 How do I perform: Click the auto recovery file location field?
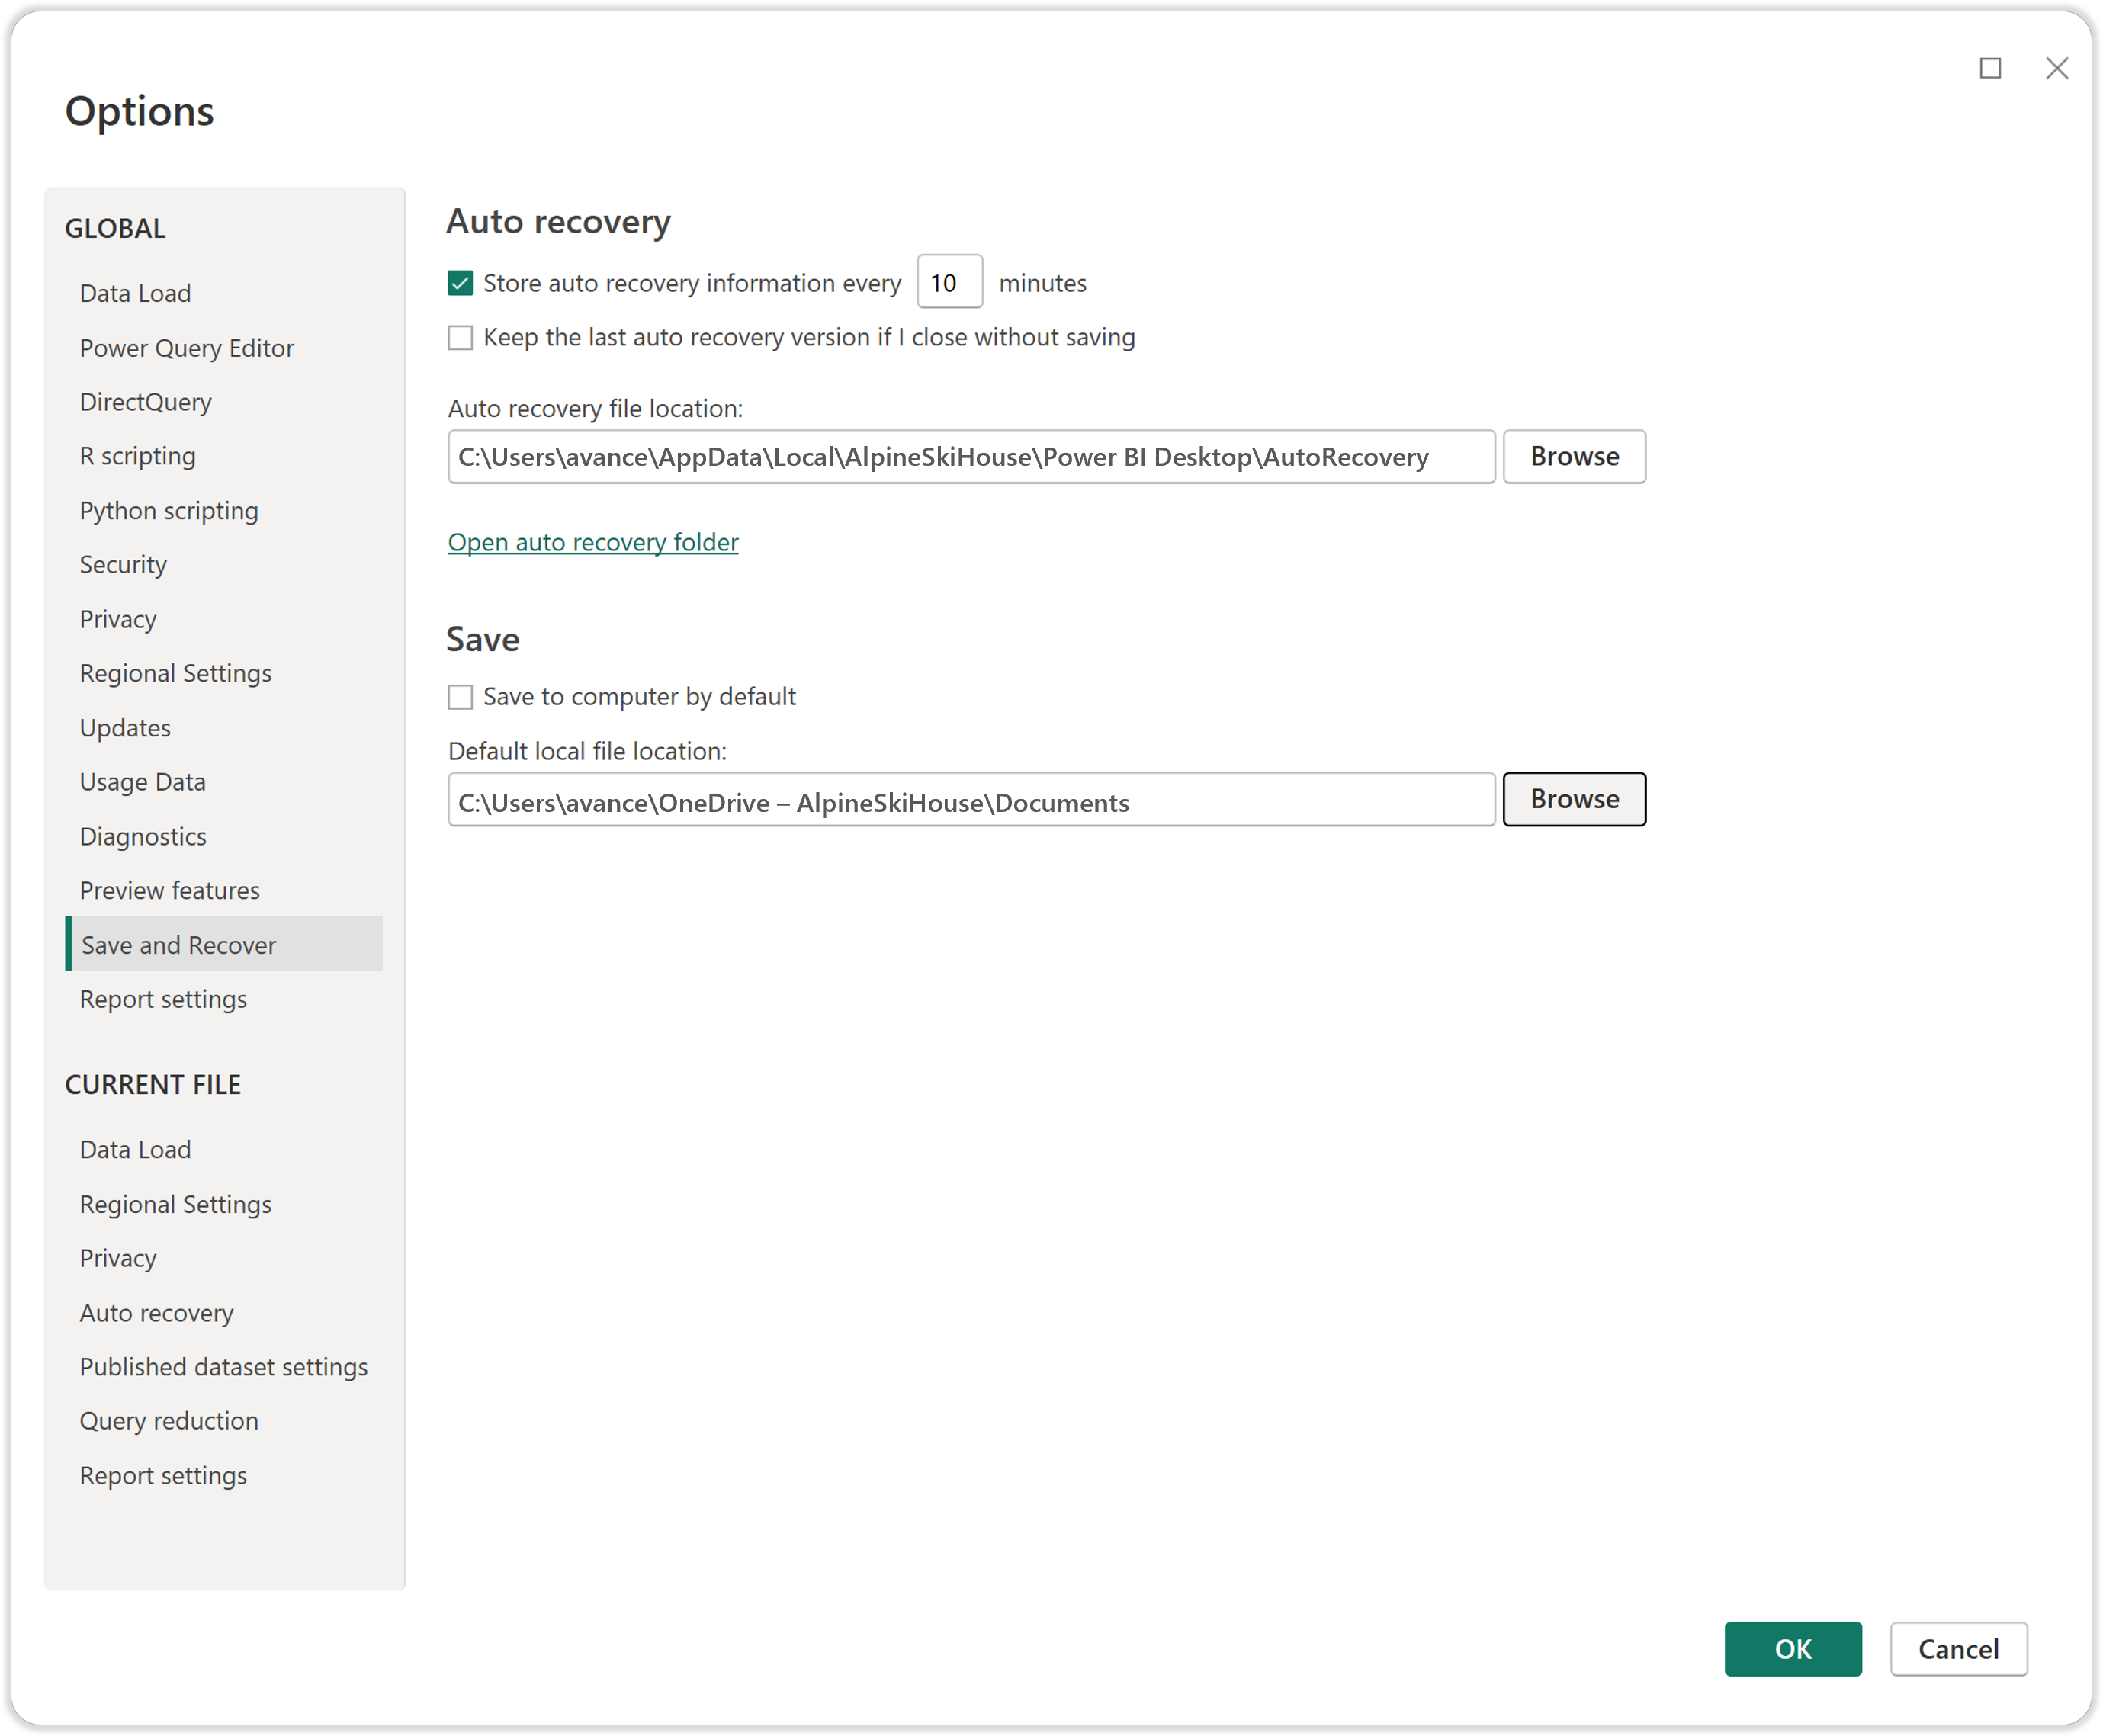coord(970,457)
